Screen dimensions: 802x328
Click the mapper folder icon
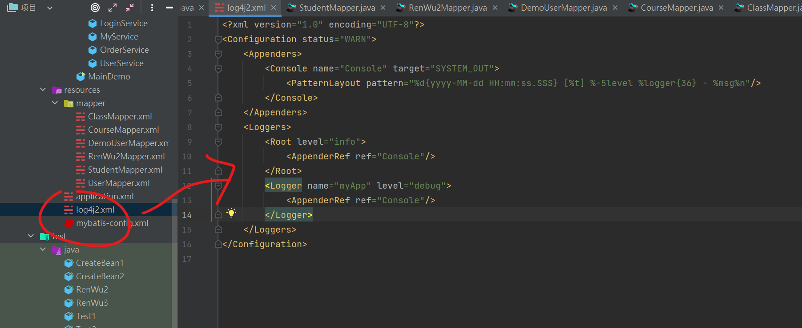(69, 103)
